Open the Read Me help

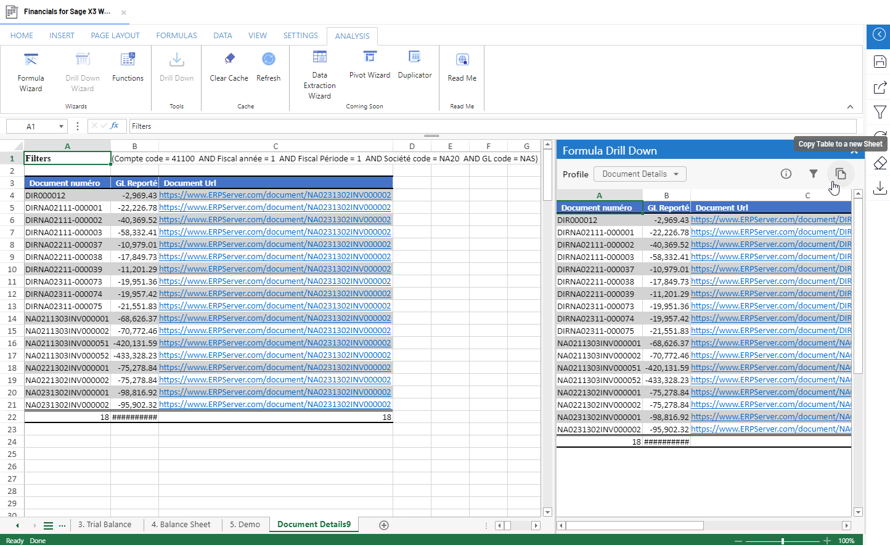[462, 67]
